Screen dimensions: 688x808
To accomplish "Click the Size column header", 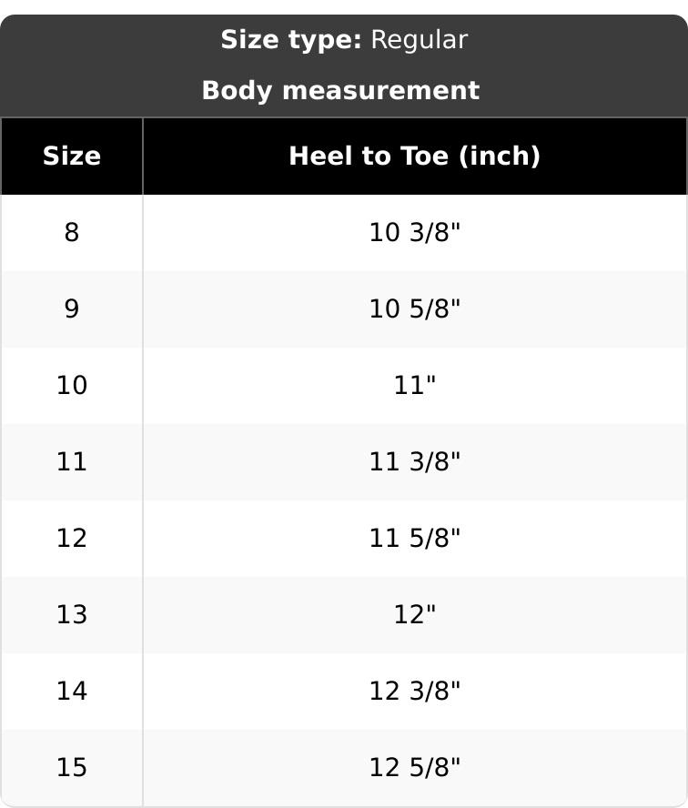I will tap(72, 157).
